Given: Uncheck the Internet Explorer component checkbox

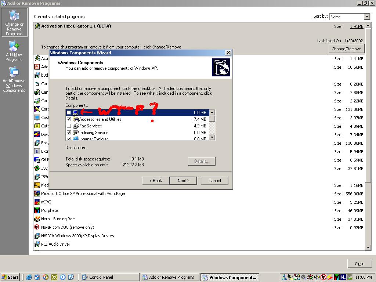Looking at the screenshot, I should pyautogui.click(x=69, y=138).
